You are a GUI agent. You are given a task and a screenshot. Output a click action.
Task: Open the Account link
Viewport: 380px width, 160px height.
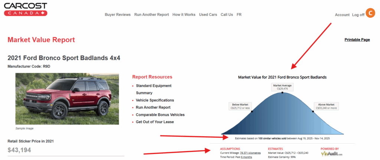[342, 15]
